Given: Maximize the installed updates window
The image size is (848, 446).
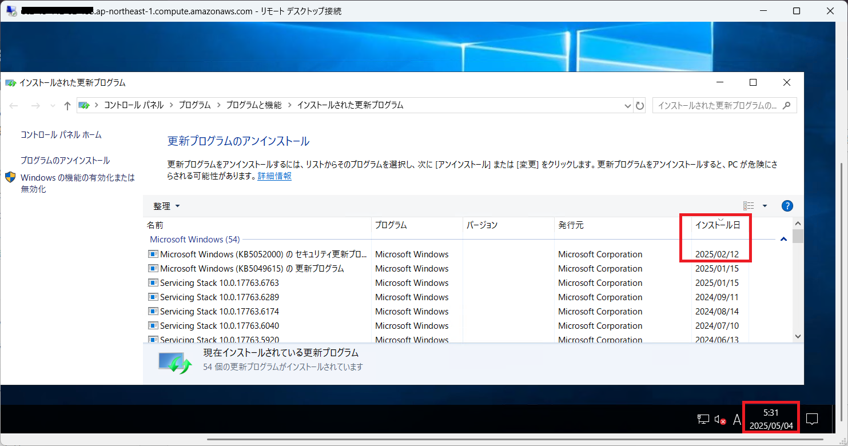Looking at the screenshot, I should coord(753,83).
